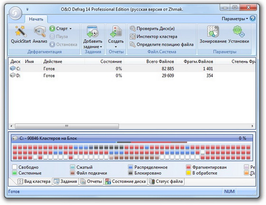Viewport: 266px width, 205px height.
Task: Select drive D: disk icon in list
Action: (x=13, y=75)
